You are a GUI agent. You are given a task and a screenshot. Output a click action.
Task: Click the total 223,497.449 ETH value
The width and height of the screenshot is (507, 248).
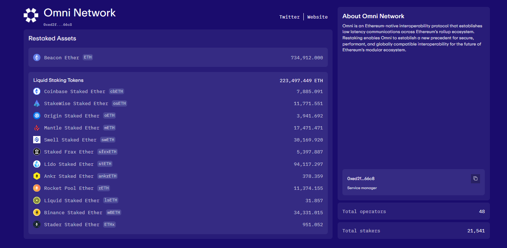(x=301, y=80)
